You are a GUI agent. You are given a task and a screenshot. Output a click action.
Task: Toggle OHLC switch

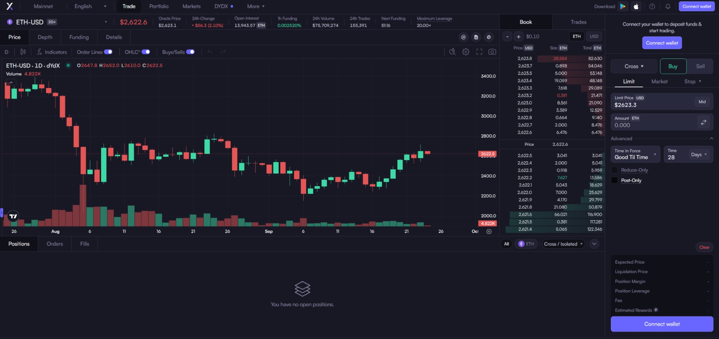pyautogui.click(x=146, y=52)
